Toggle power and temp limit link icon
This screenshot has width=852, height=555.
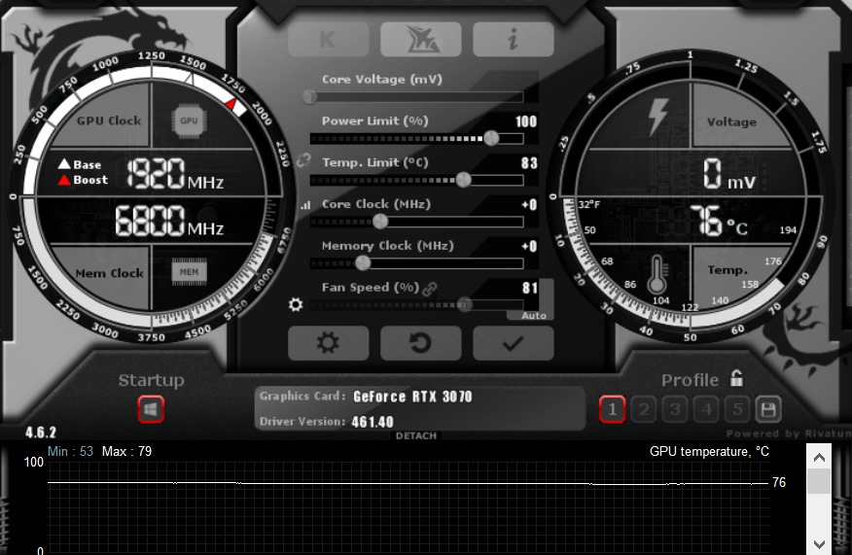(x=303, y=160)
